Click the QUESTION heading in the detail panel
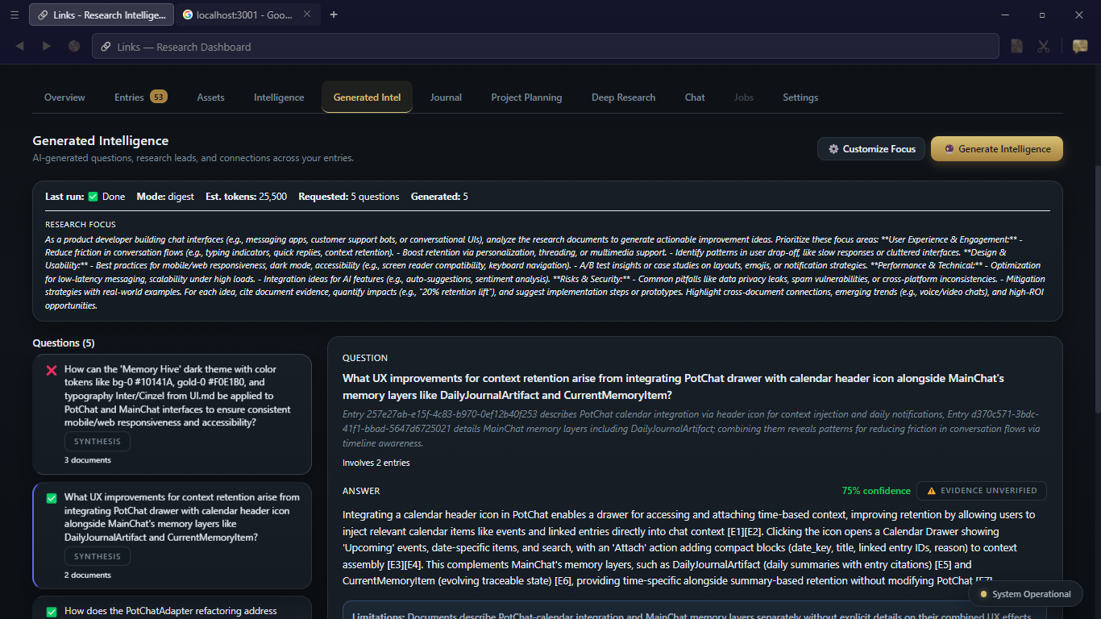Viewport: 1101px width, 619px height. click(365, 358)
